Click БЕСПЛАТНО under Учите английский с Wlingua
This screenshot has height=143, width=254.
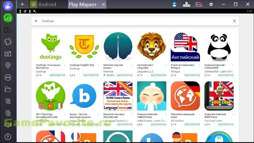click(192, 75)
